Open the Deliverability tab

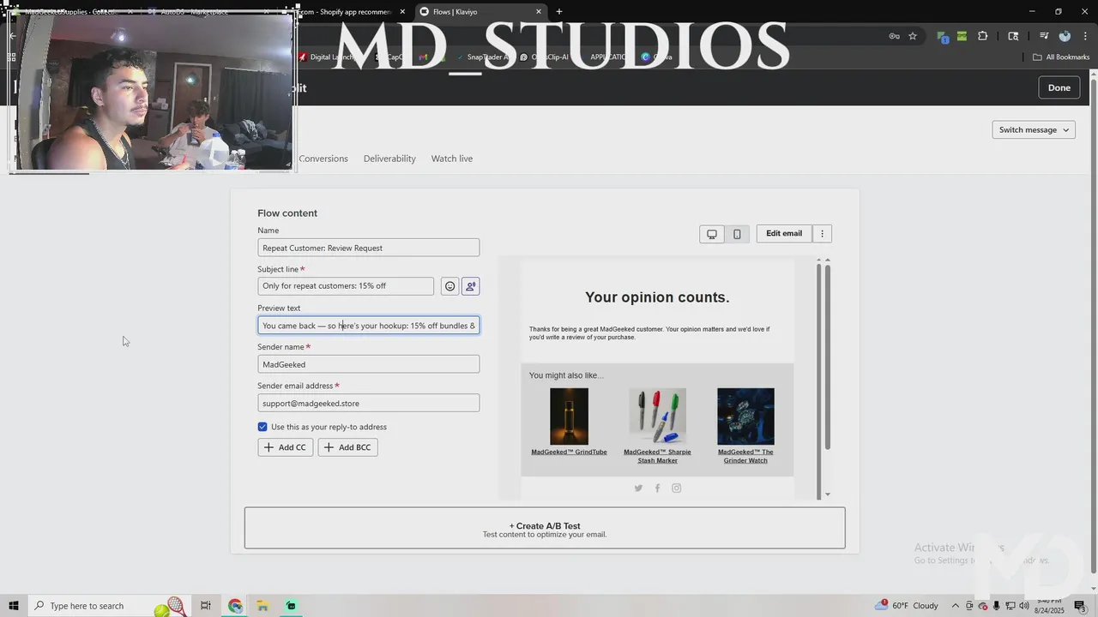pos(389,159)
